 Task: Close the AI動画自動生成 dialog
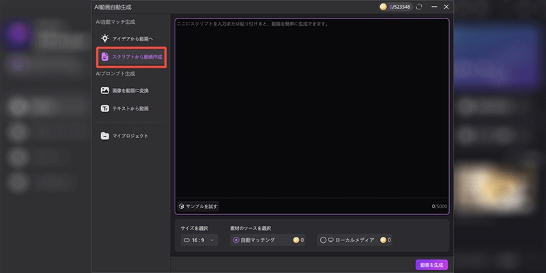[446, 7]
